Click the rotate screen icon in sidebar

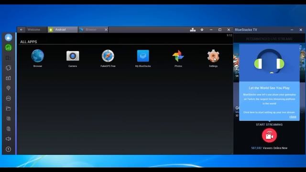point(8,58)
